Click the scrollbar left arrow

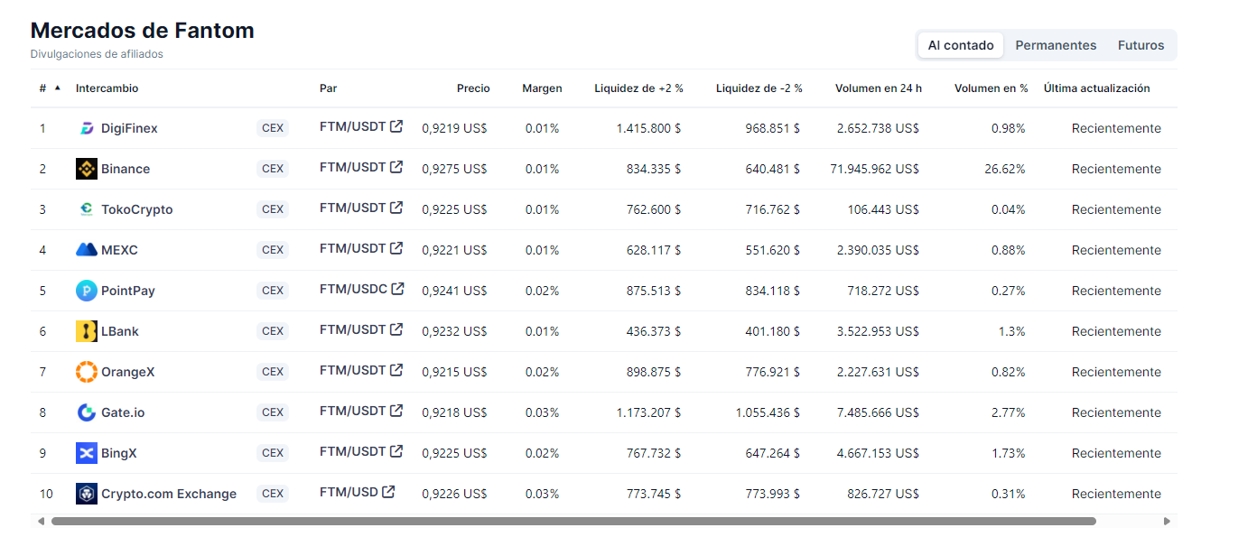(40, 521)
